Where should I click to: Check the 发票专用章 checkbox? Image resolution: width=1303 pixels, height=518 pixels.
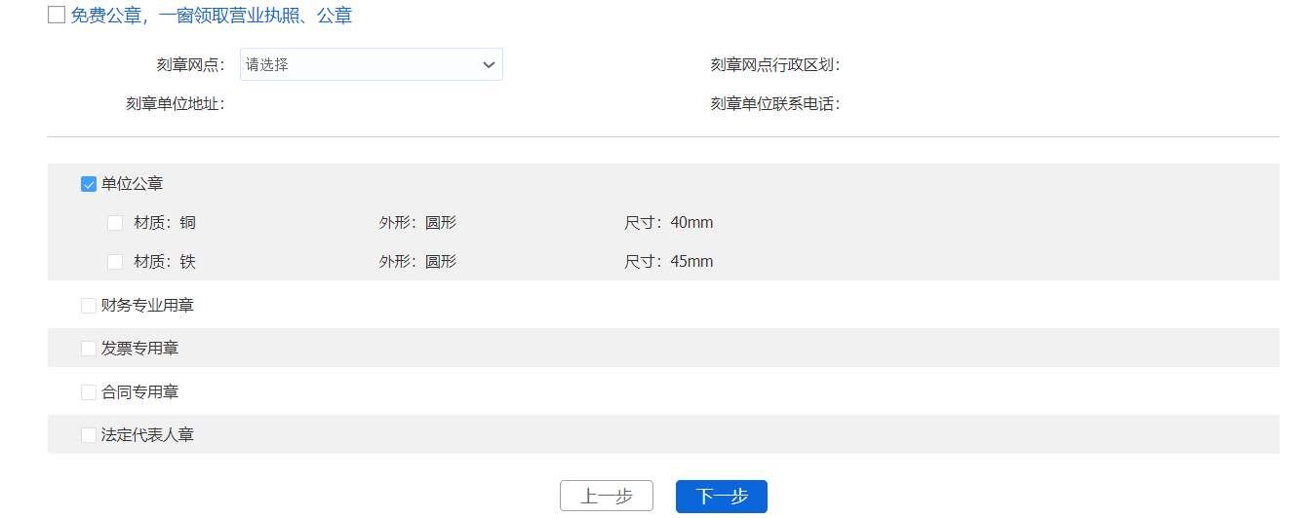pyautogui.click(x=89, y=349)
